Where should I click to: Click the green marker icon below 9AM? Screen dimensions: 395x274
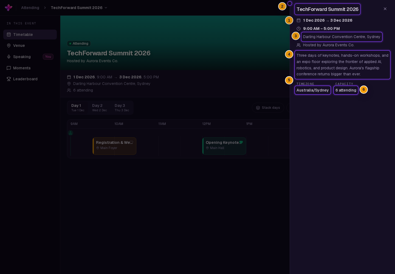pos(70,133)
